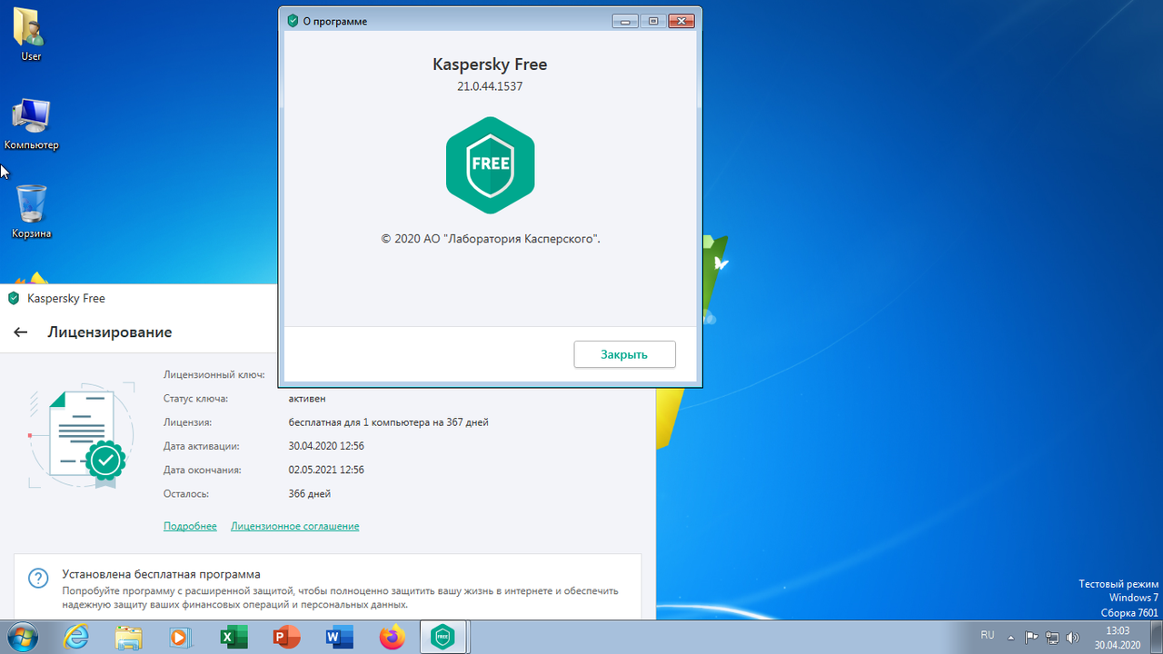Click the shield icon in О программе title bar
This screenshot has height=654, width=1163.
click(293, 21)
